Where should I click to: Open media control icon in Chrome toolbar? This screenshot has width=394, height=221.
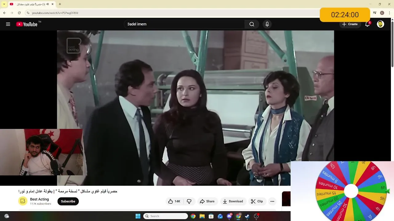[x=375, y=13]
